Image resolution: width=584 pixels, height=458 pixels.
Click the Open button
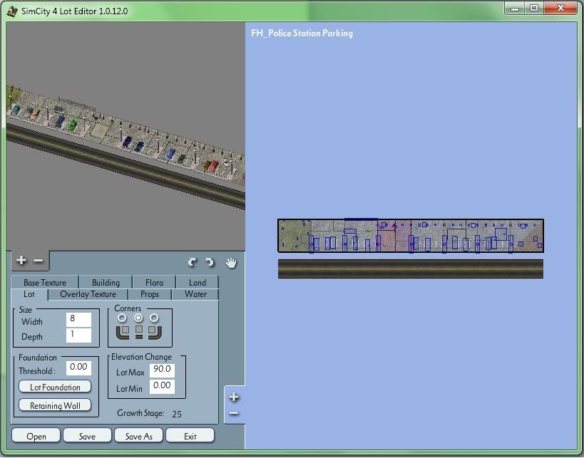[x=36, y=436]
